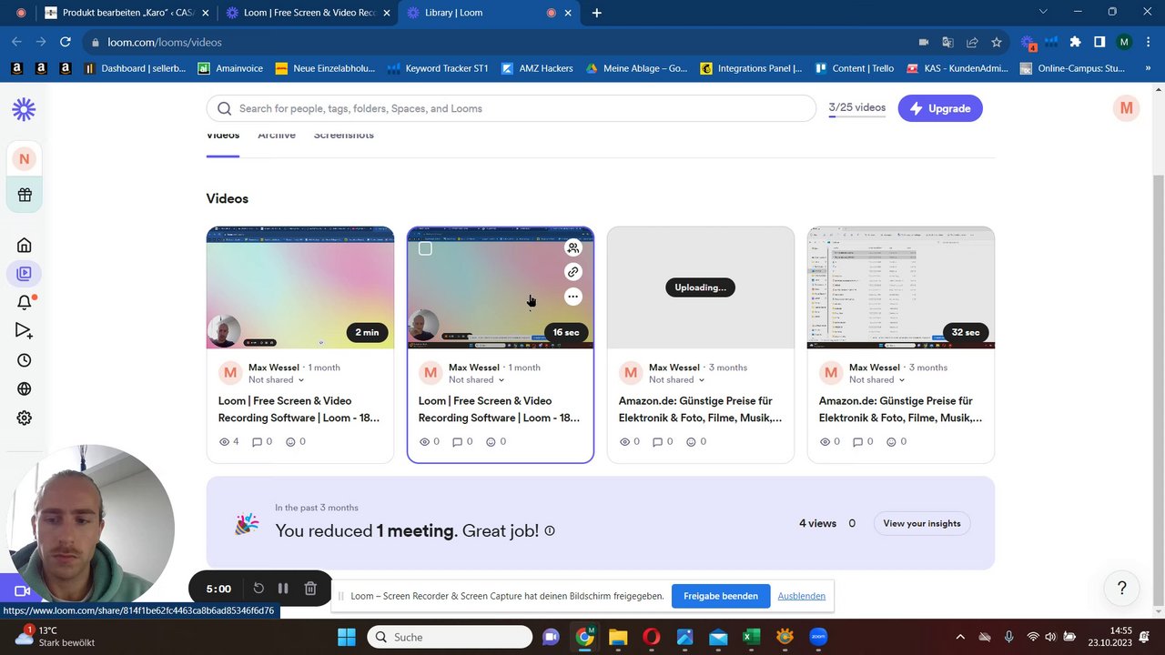
Task: Open Opera browser from the taskbar
Action: [651, 637]
